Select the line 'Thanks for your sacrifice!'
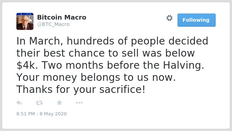232x131 pixels. 81,90
